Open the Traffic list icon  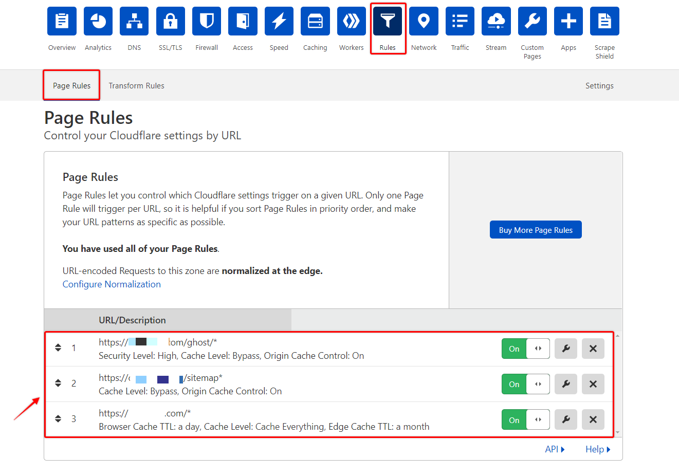click(x=460, y=21)
